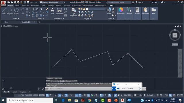This screenshot has height=103, width=184.
Task: Open File Explorer from the taskbar
Action: (70, 100)
